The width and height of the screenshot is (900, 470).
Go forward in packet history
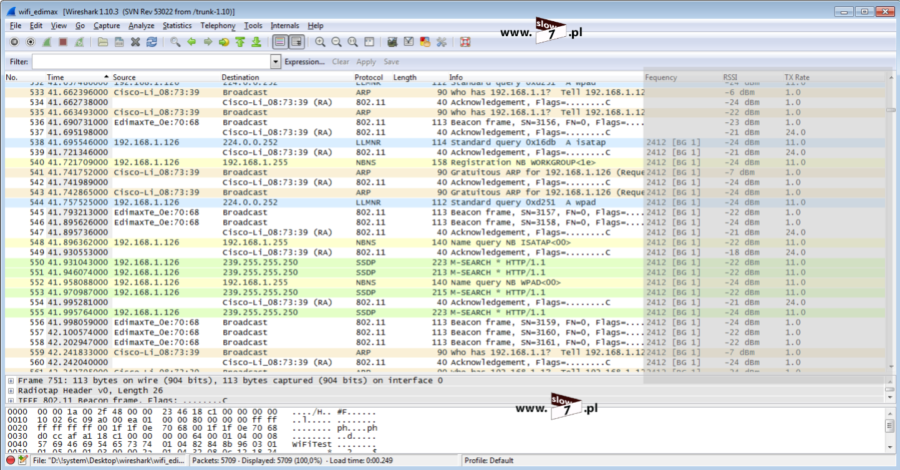pos(208,42)
